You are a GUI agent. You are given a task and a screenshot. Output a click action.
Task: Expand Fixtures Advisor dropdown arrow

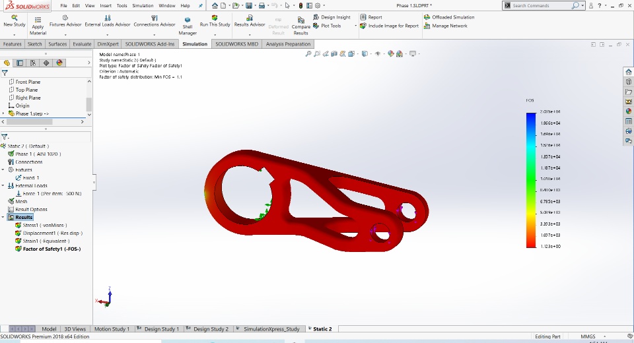pyautogui.click(x=65, y=34)
